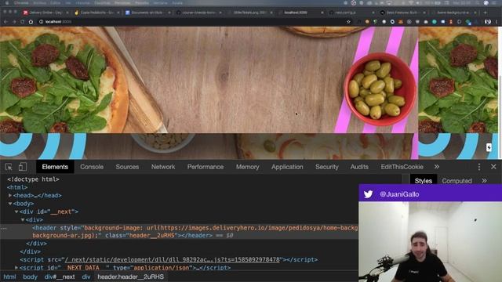Close the DevTools panel

pos(493,167)
